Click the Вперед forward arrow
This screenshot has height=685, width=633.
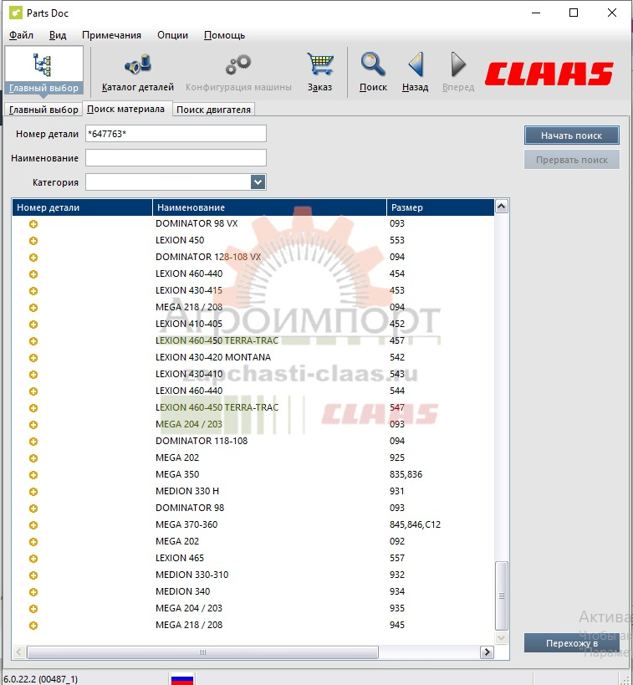tap(458, 73)
